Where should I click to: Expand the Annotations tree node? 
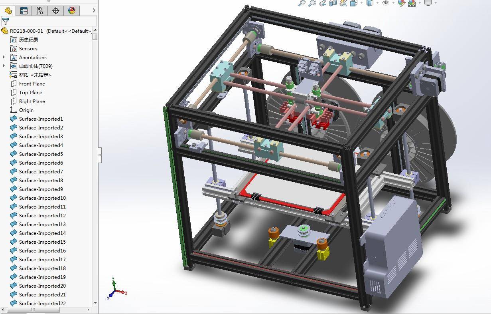(4, 57)
